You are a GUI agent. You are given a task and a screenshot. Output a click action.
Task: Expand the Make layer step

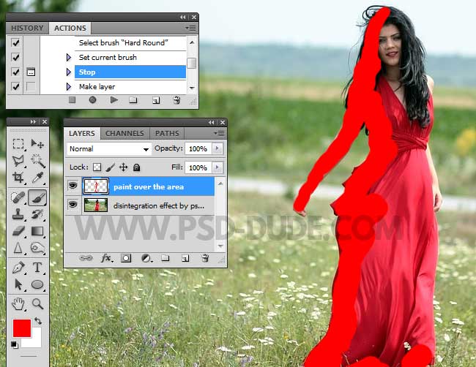tap(69, 87)
